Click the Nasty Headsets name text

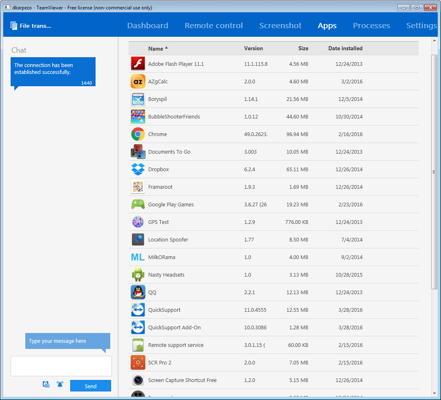click(x=166, y=275)
